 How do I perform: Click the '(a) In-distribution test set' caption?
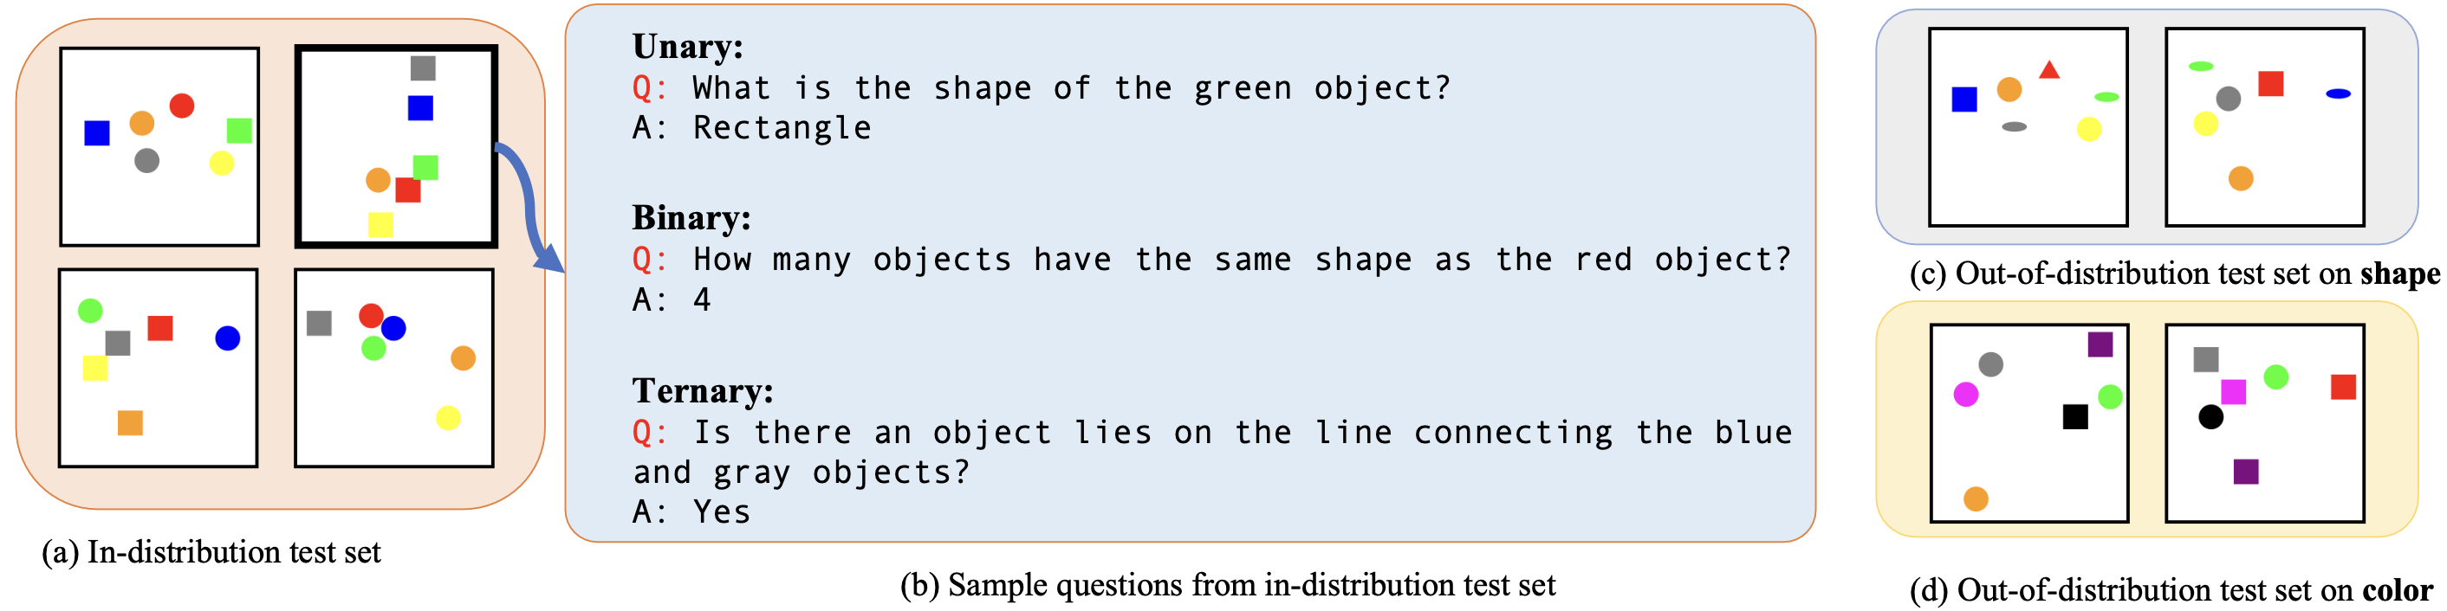coord(211,552)
